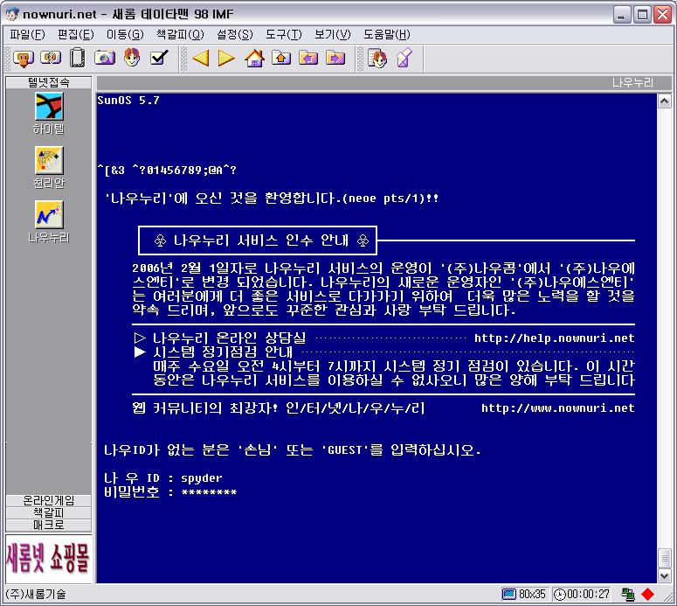
Task: Click the 80x35 screen size indicator
Action: [x=524, y=595]
